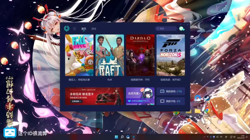Expand the system tray hidden icons chevron
Screen dimensions: 250x140
coord(204,137)
